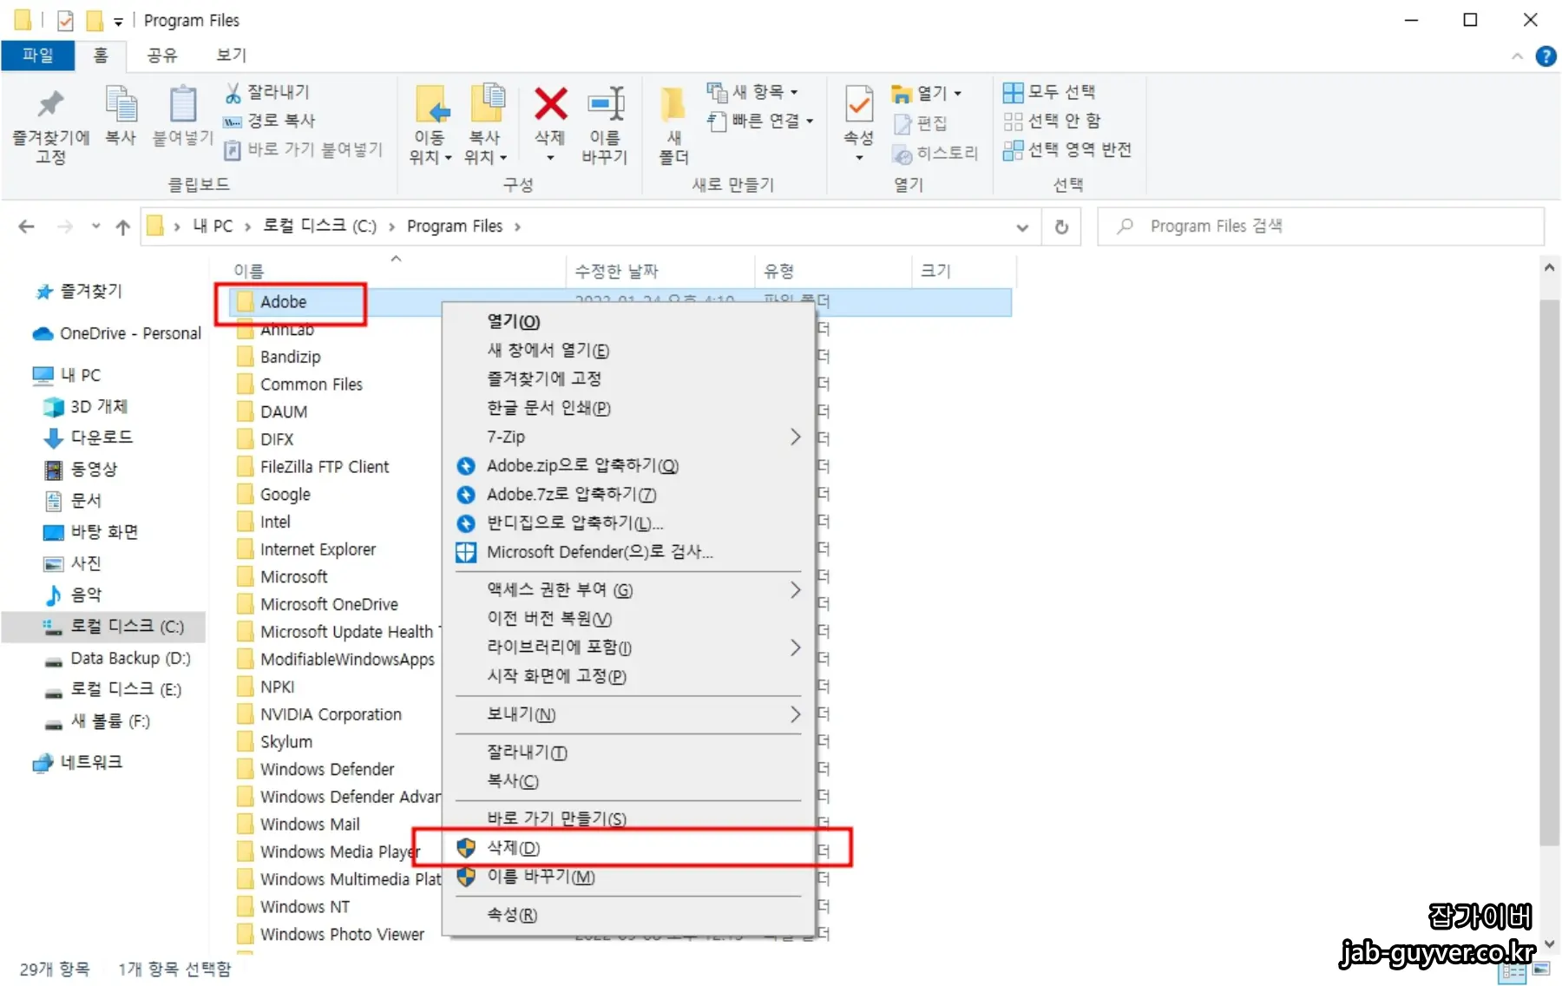Choose Copy (복사) in context menu
Image resolution: width=1562 pixels, height=986 pixels.
tap(629, 781)
